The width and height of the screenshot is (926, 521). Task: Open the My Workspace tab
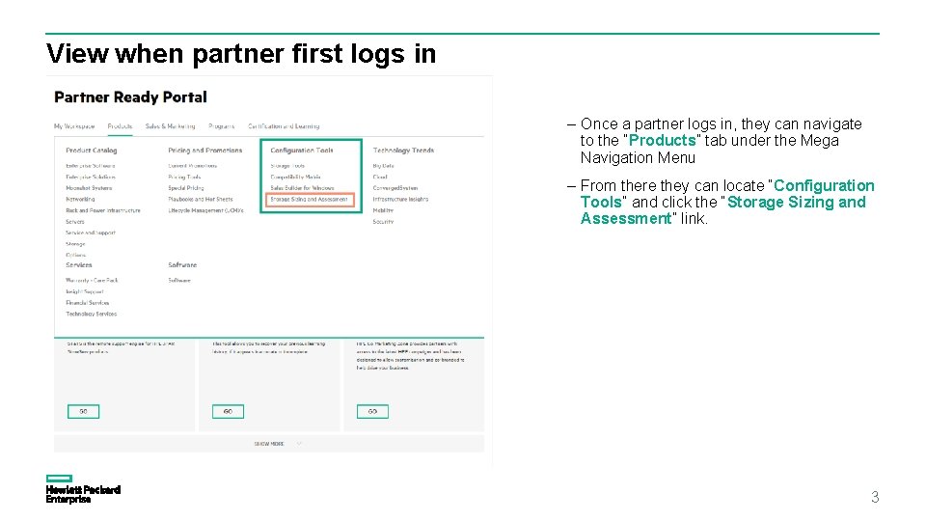click(x=74, y=126)
